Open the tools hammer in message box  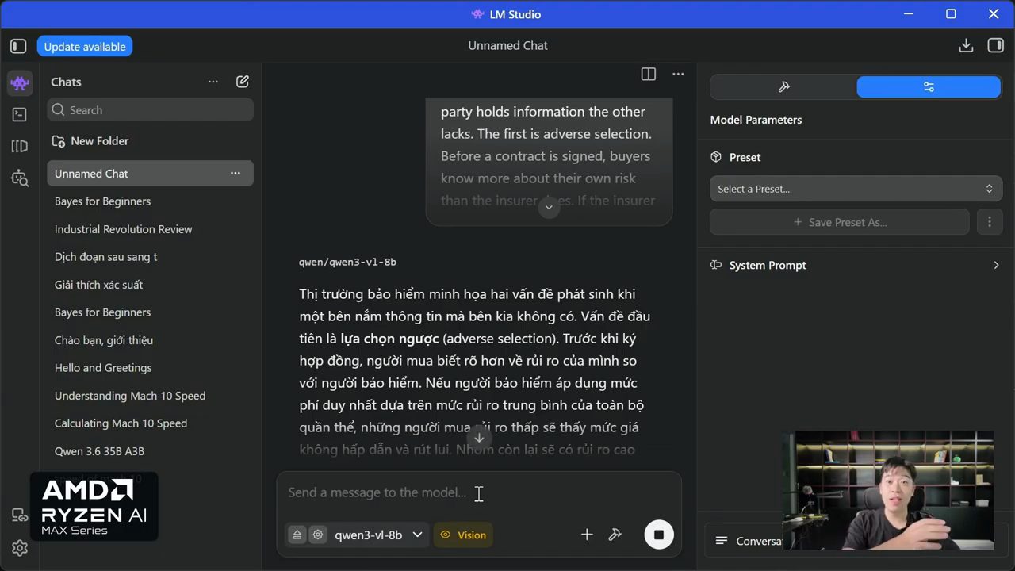pyautogui.click(x=615, y=535)
